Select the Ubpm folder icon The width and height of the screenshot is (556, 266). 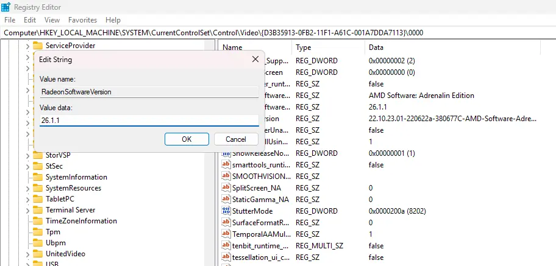38,243
